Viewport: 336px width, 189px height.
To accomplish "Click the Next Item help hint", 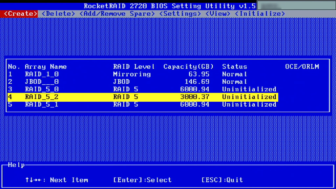I will point(69,180).
